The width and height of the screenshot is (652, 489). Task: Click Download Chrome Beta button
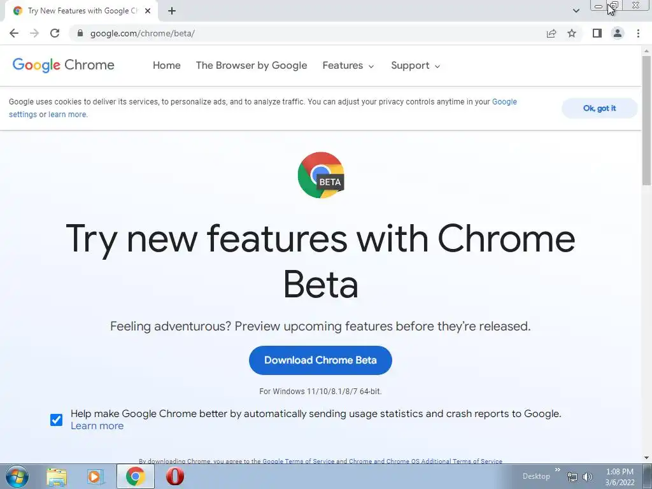click(320, 360)
